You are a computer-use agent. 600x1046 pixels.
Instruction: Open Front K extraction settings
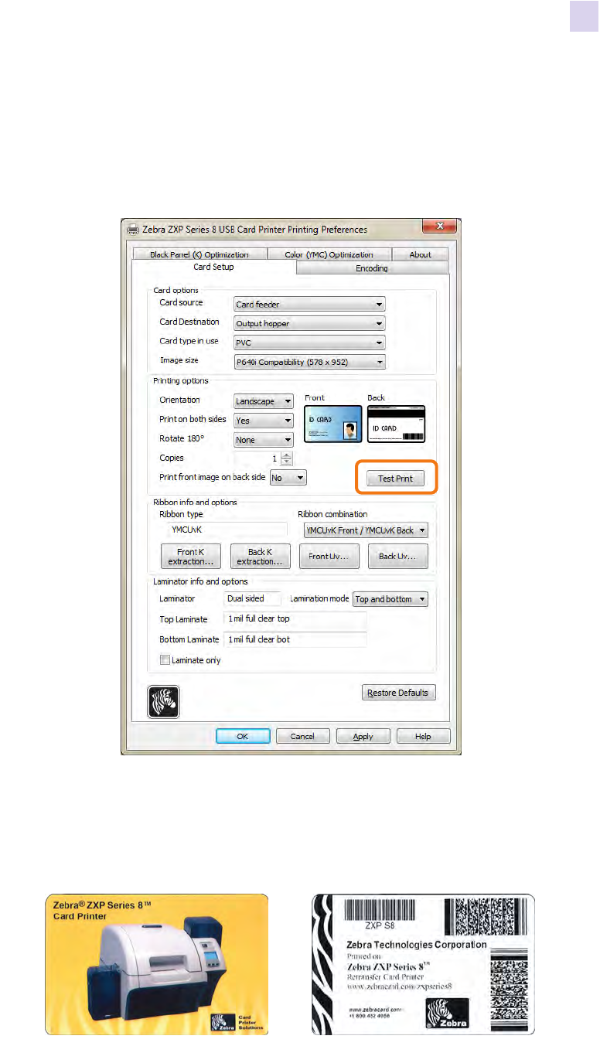191,557
